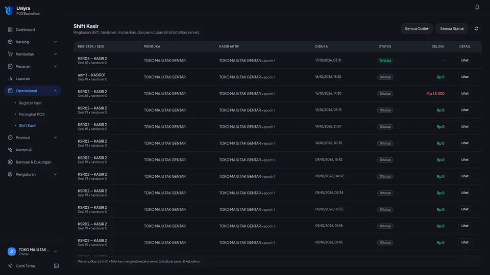Click the DIBUKA column header
This screenshot has height=275, width=490.
(x=321, y=46)
